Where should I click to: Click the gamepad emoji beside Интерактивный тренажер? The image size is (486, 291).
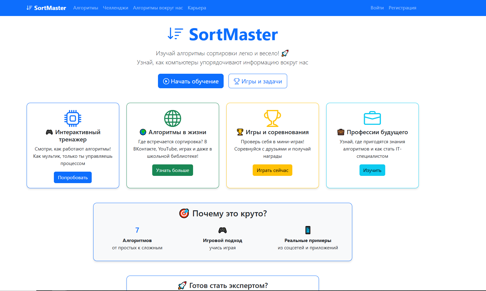(49, 132)
